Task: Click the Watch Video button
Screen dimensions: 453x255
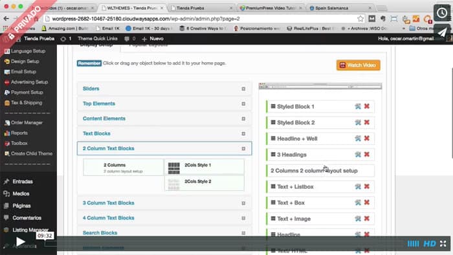Action: (x=359, y=65)
